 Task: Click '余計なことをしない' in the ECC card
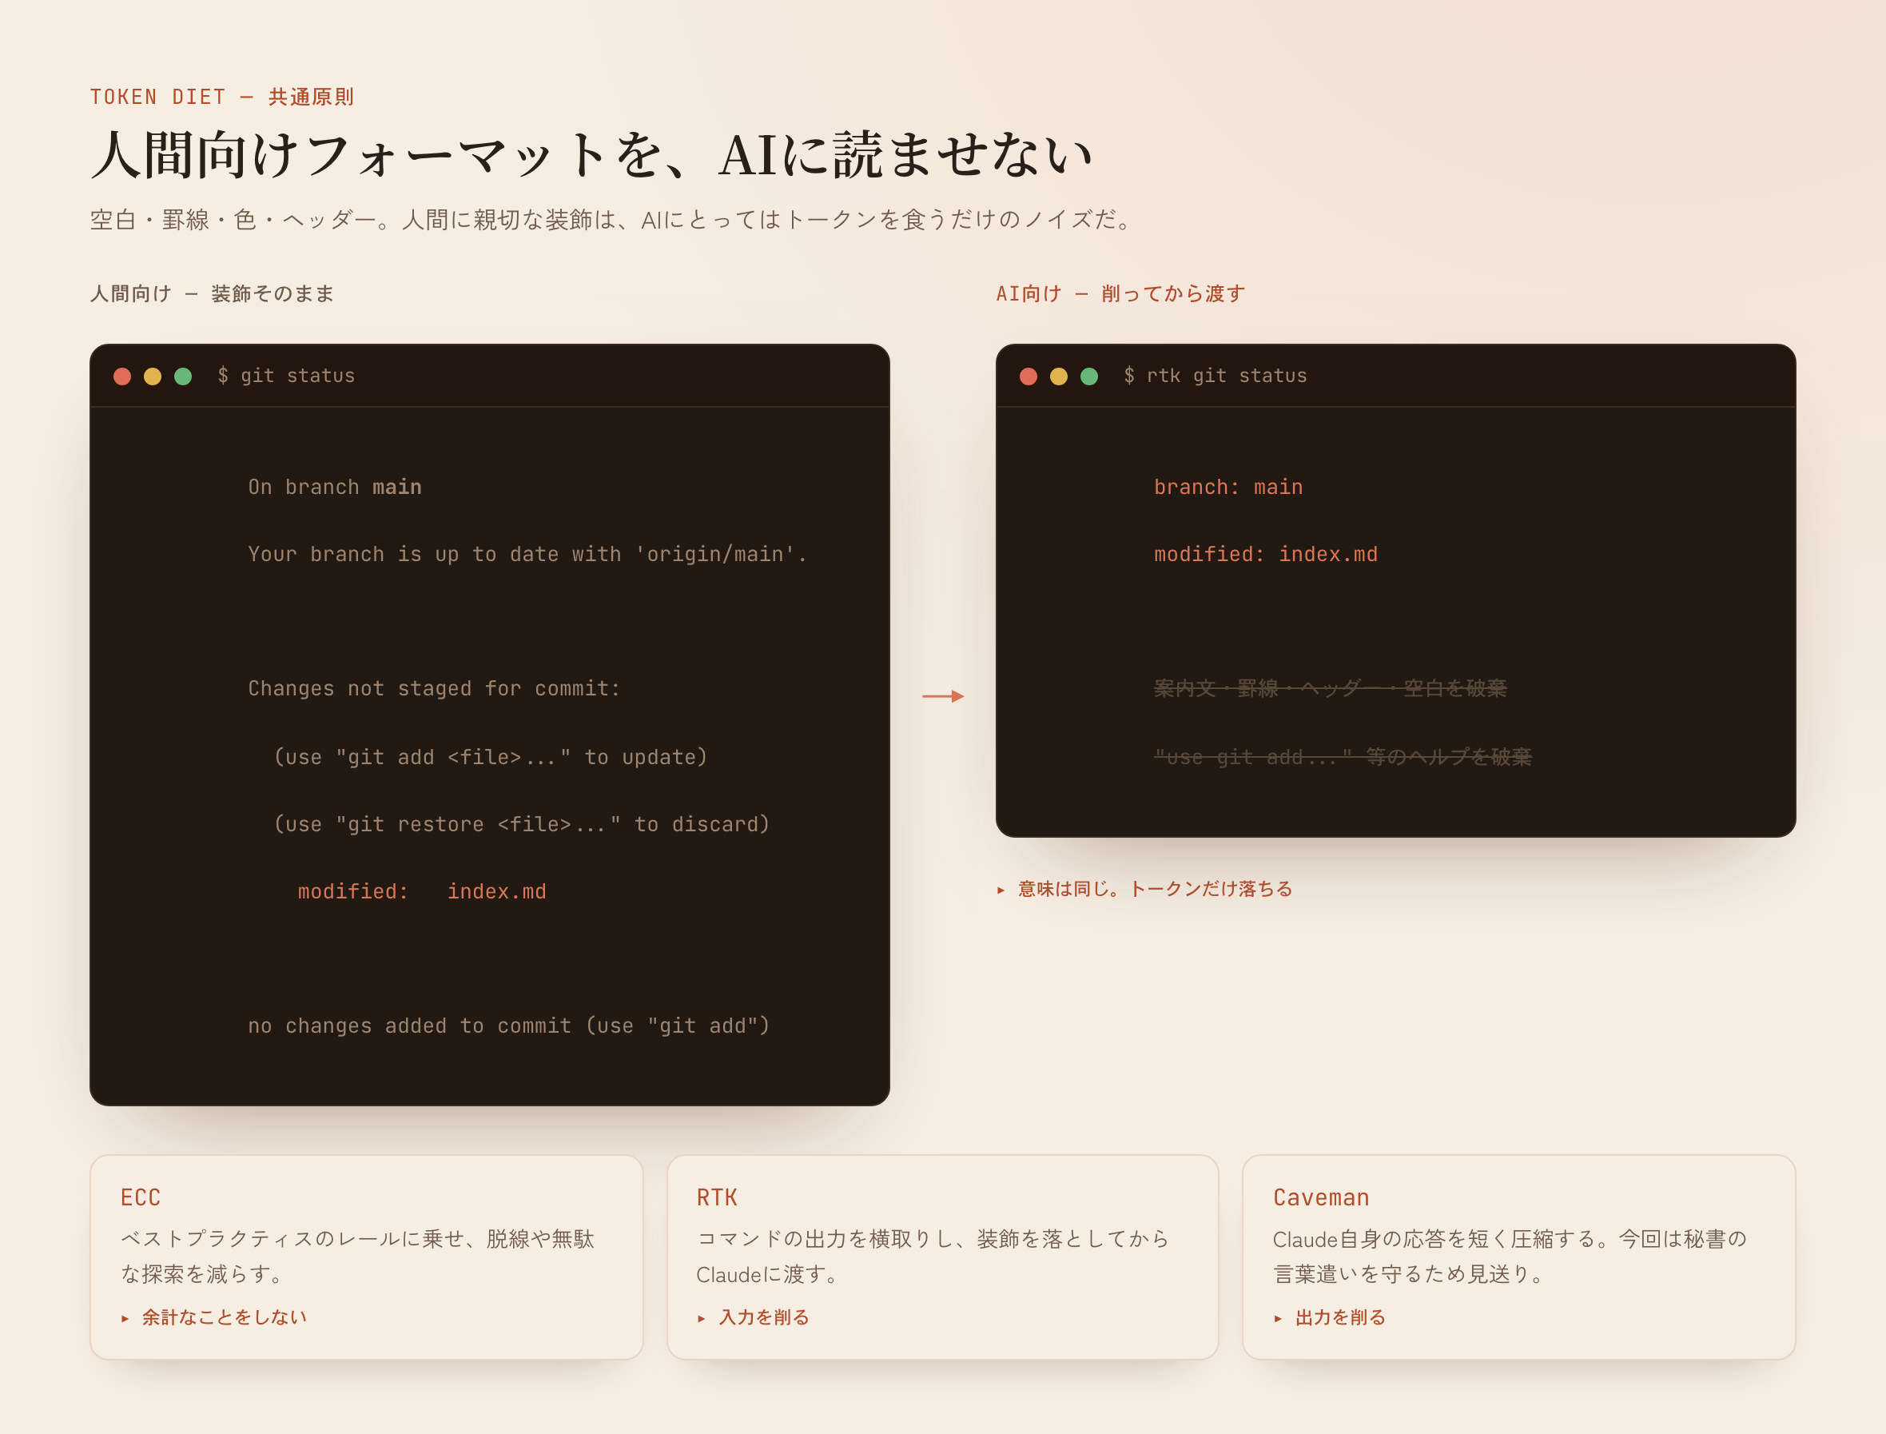225,1318
